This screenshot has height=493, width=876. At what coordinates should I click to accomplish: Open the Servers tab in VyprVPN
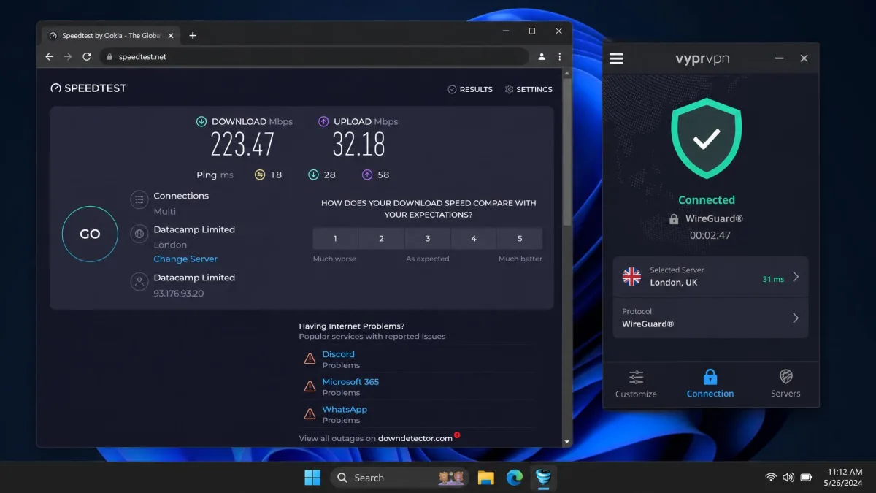pos(785,383)
